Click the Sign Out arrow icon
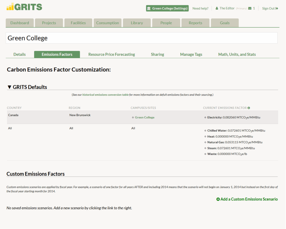This screenshot has width=286, height=229. pos(277,8)
